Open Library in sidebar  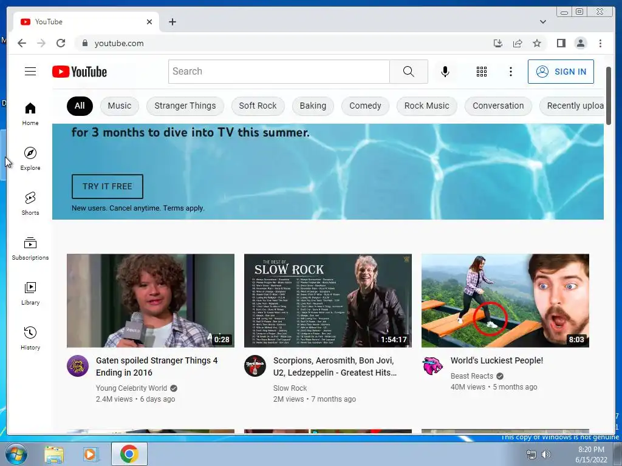pyautogui.click(x=30, y=293)
